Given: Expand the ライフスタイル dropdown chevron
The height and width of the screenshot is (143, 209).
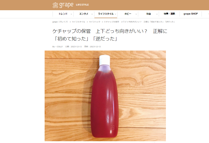Looking at the screenshot, I should [x=115, y=14].
